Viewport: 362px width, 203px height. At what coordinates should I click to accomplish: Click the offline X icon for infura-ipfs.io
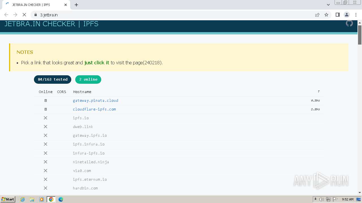(x=46, y=153)
